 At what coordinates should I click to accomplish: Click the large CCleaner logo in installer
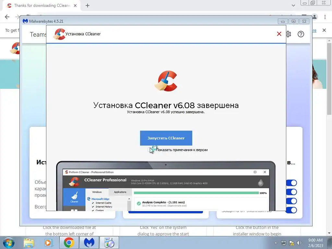click(166, 81)
